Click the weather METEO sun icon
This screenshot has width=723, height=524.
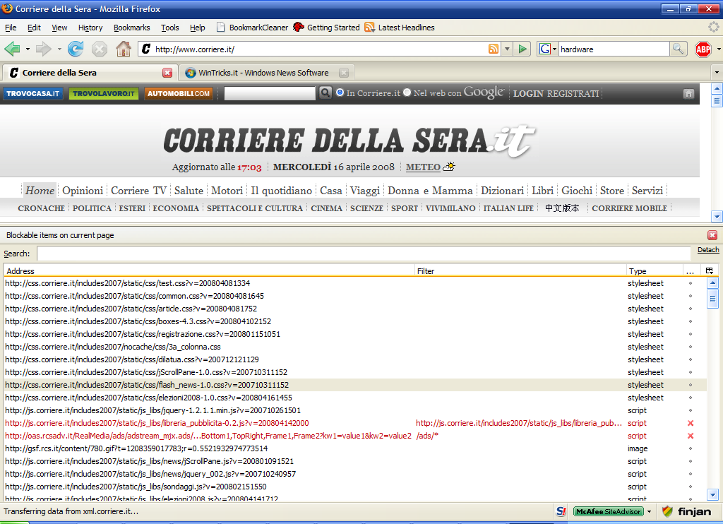point(449,167)
